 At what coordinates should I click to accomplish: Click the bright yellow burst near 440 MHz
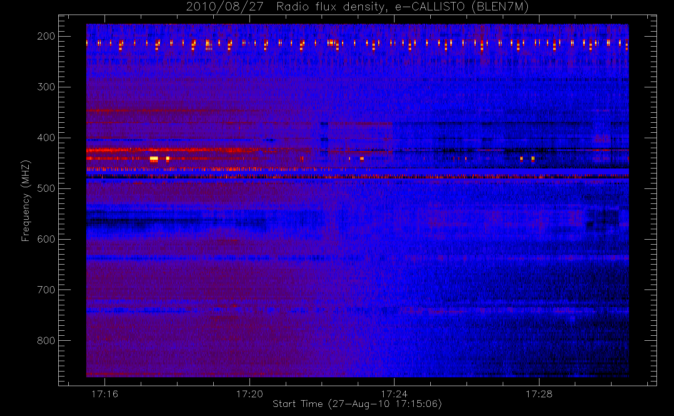tap(154, 158)
